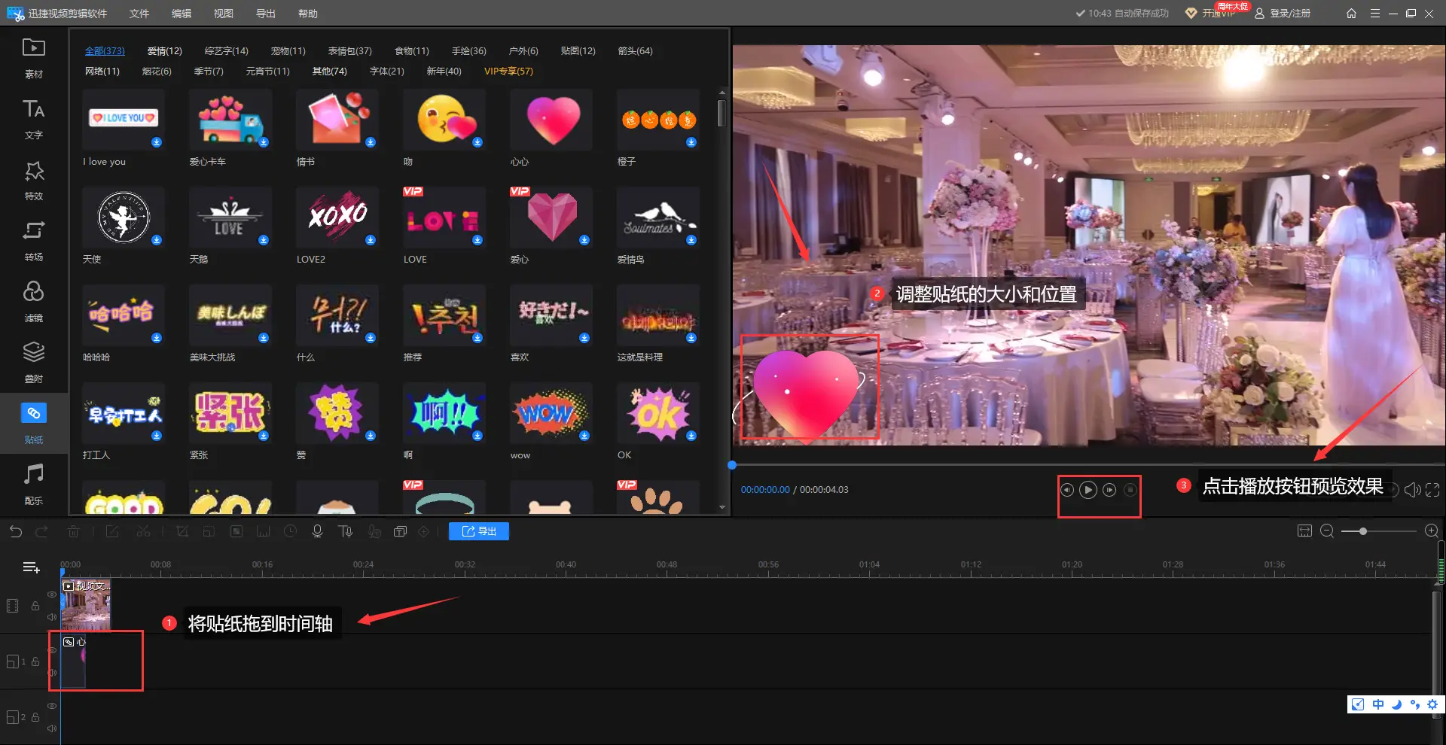Open the 文件 menu
1446x745 pixels.
(x=139, y=14)
